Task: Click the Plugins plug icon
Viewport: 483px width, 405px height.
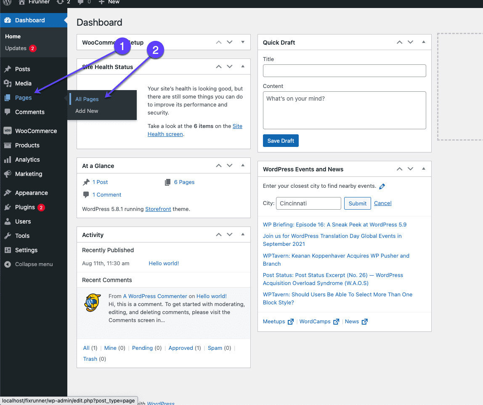Action: point(8,207)
